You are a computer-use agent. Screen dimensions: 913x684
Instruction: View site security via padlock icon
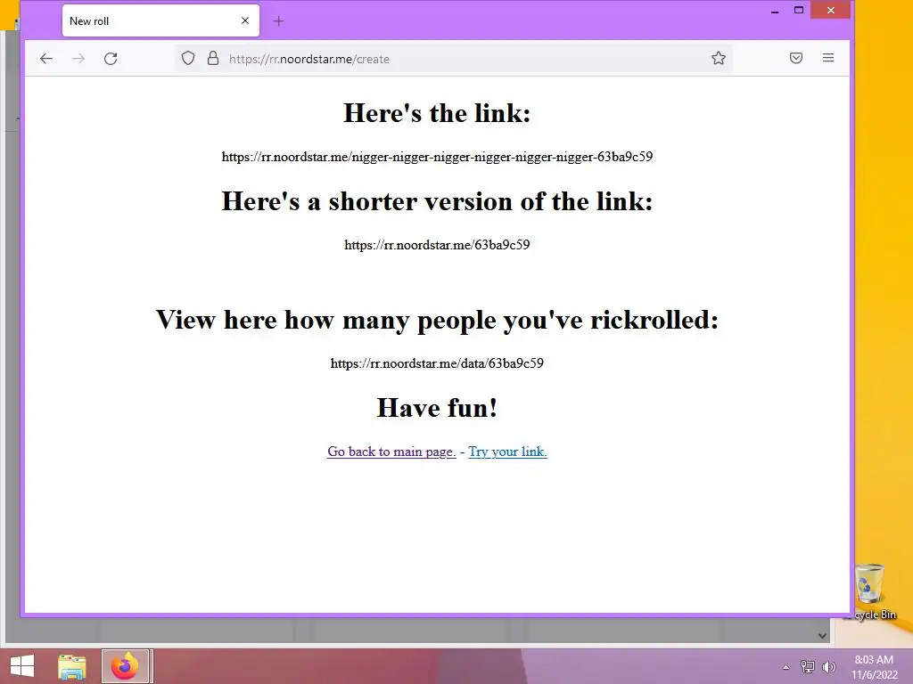tap(213, 58)
